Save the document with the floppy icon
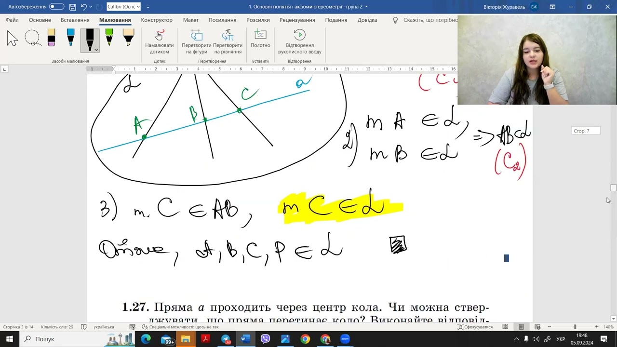 [x=72, y=7]
